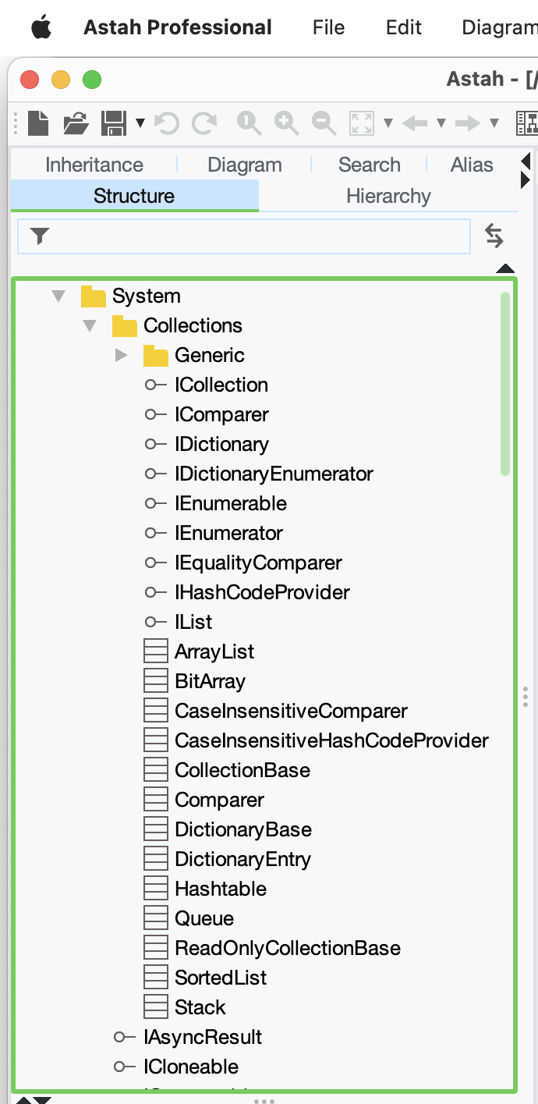Click the Zoom Out magnifier icon
Screen dimensions: 538x1104
click(324, 123)
